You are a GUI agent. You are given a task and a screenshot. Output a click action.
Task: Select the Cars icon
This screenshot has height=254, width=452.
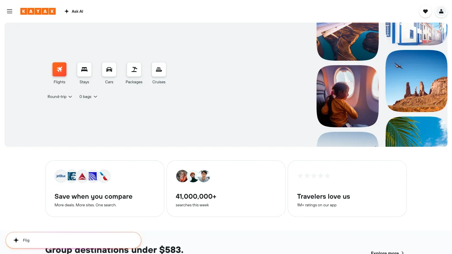tap(109, 69)
